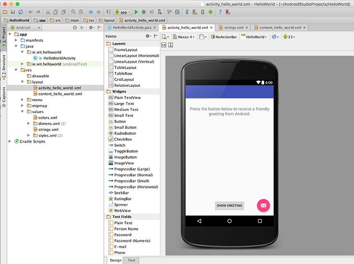This screenshot has height=264, width=354.
Task: Toggle viewport width expand button
Action: tap(164, 45)
